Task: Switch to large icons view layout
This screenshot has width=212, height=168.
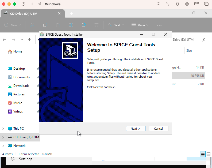Action: tap(209, 154)
